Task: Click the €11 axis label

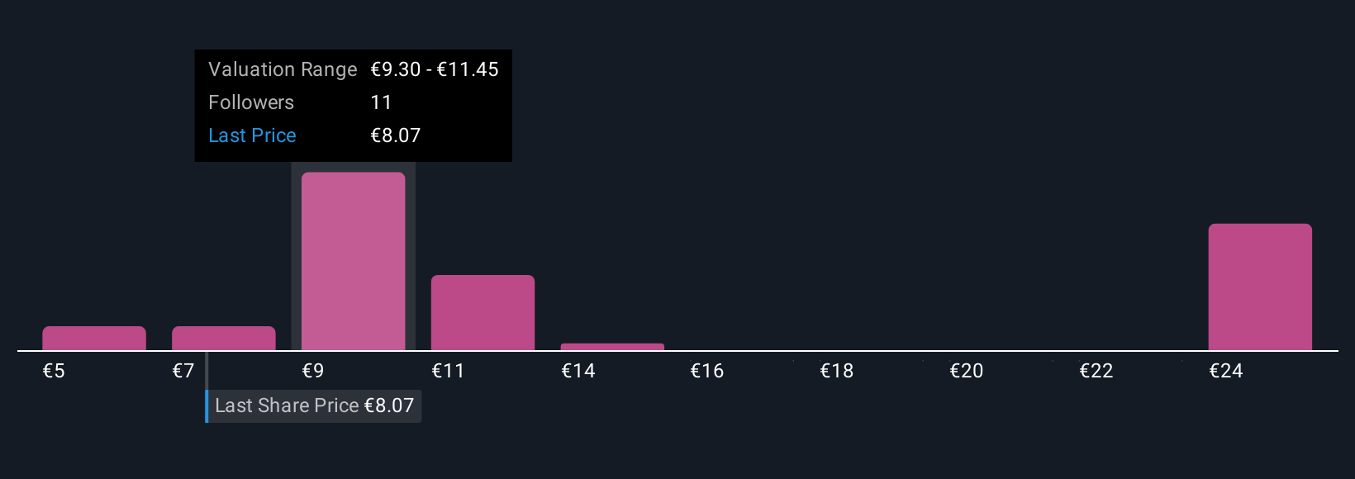Action: (x=448, y=371)
